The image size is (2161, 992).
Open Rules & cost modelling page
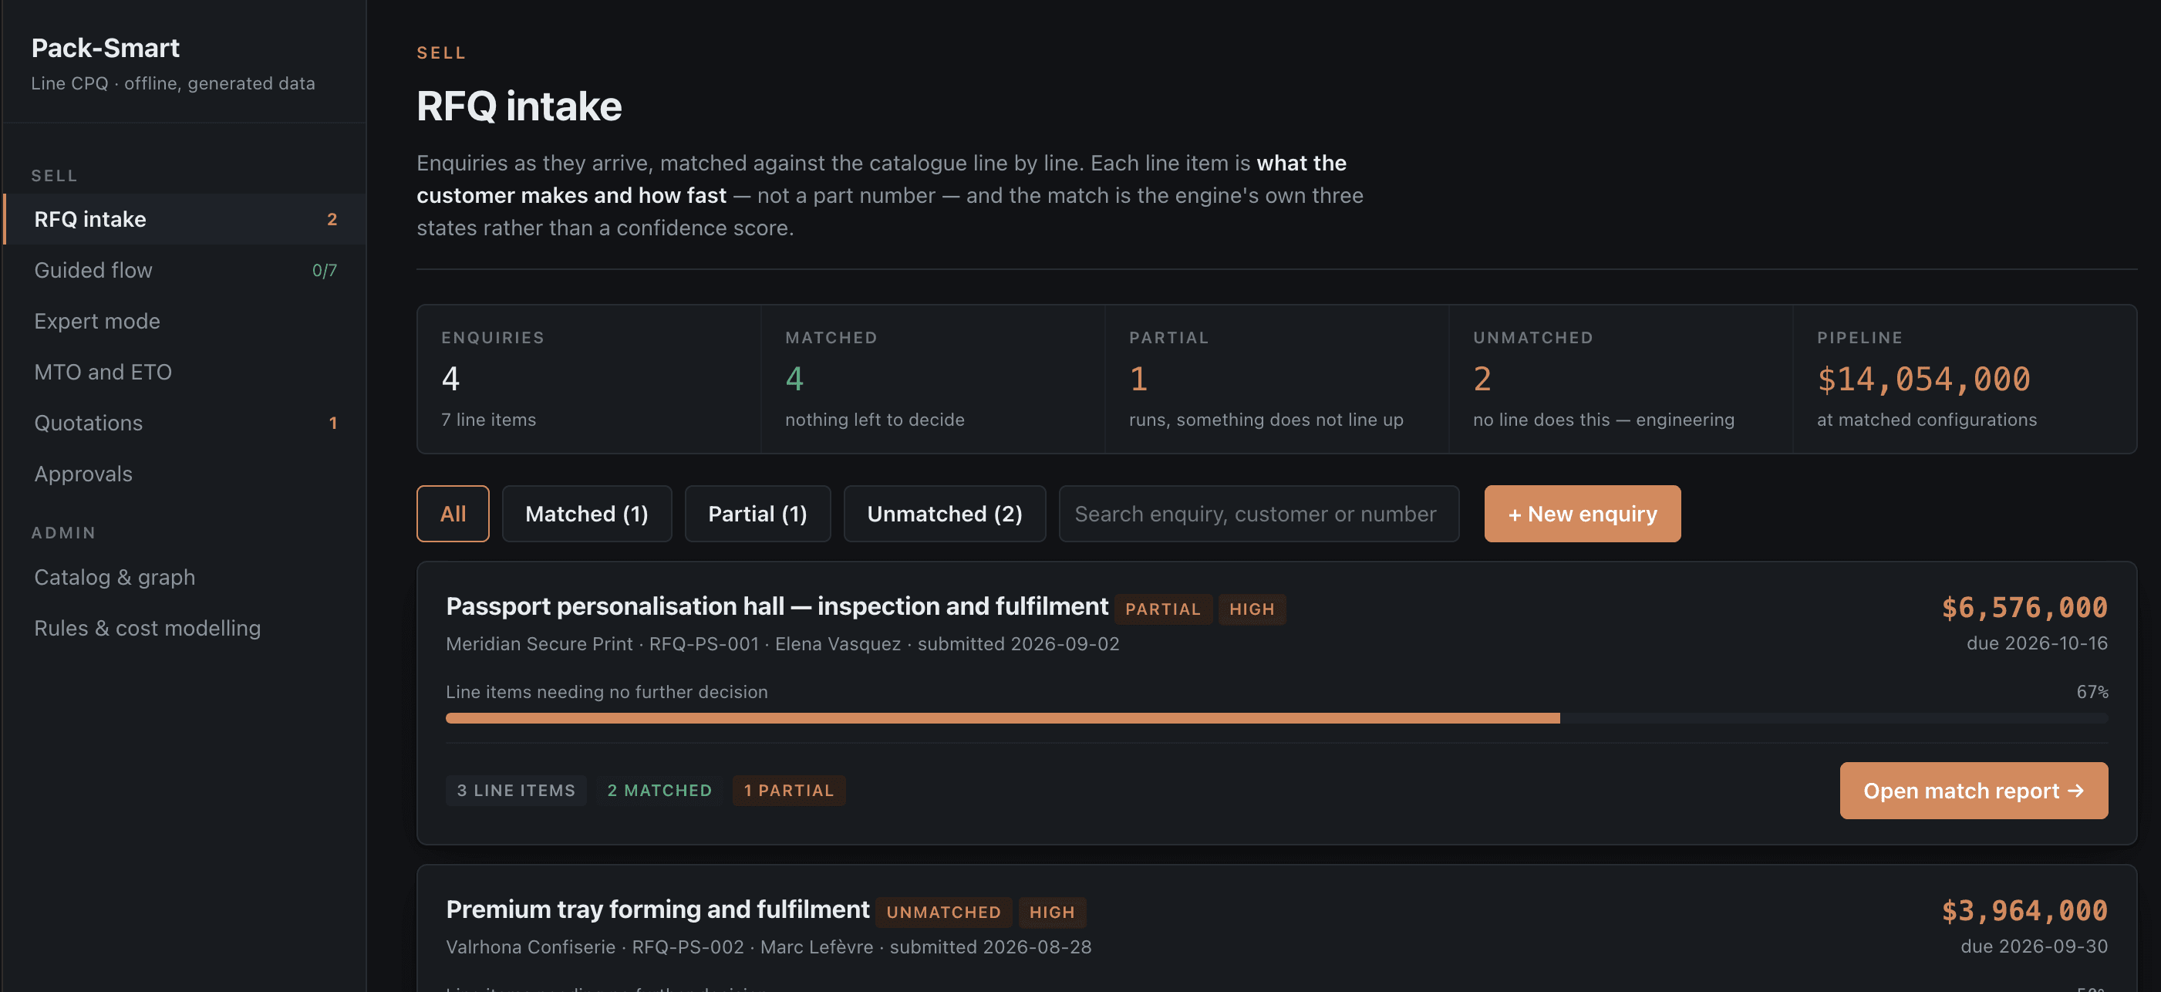184,629
